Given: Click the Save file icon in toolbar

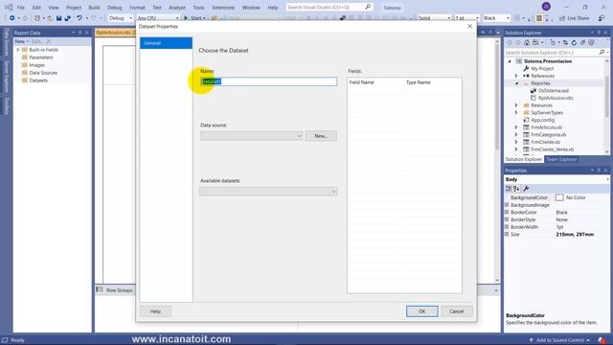Looking at the screenshot, I should 58,18.
